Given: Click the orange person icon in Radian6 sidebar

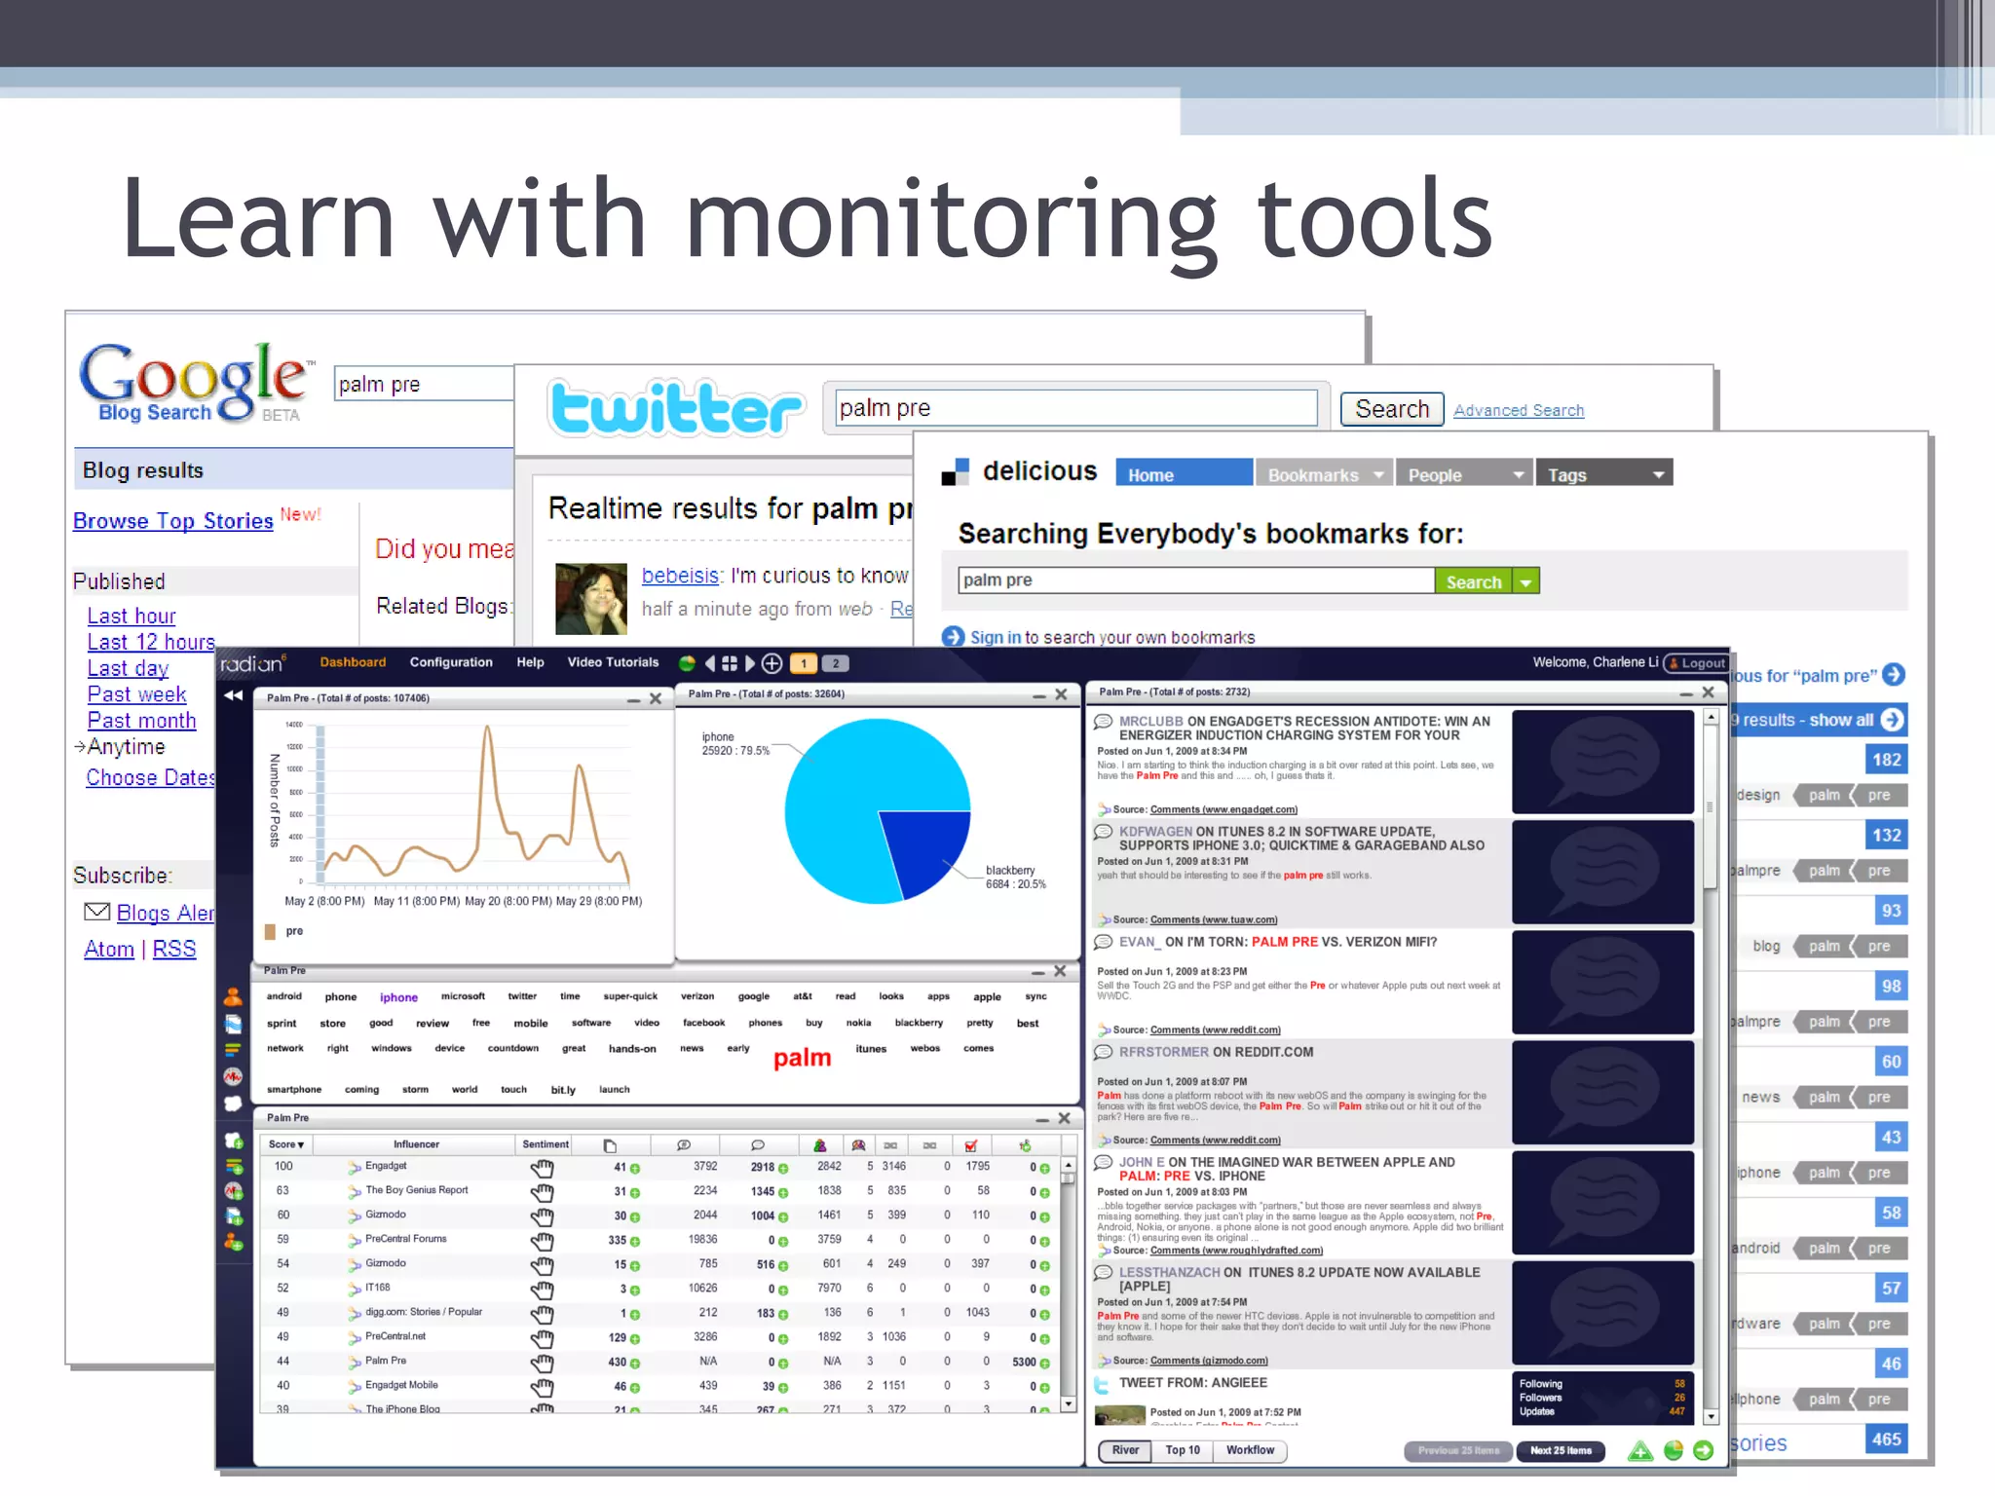Looking at the screenshot, I should (233, 996).
